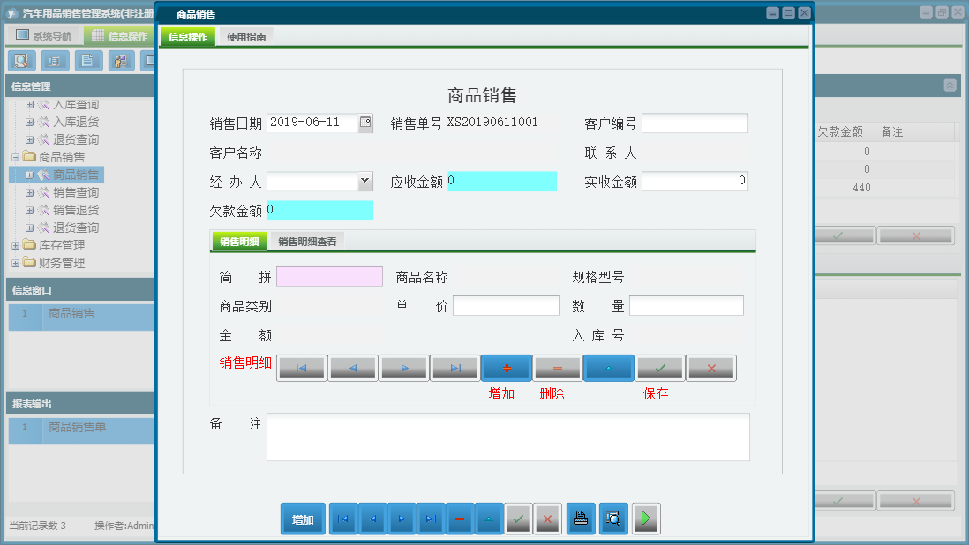This screenshot has height=545, width=969.
Task: Go to next record in bottom toolbar
Action: [402, 519]
